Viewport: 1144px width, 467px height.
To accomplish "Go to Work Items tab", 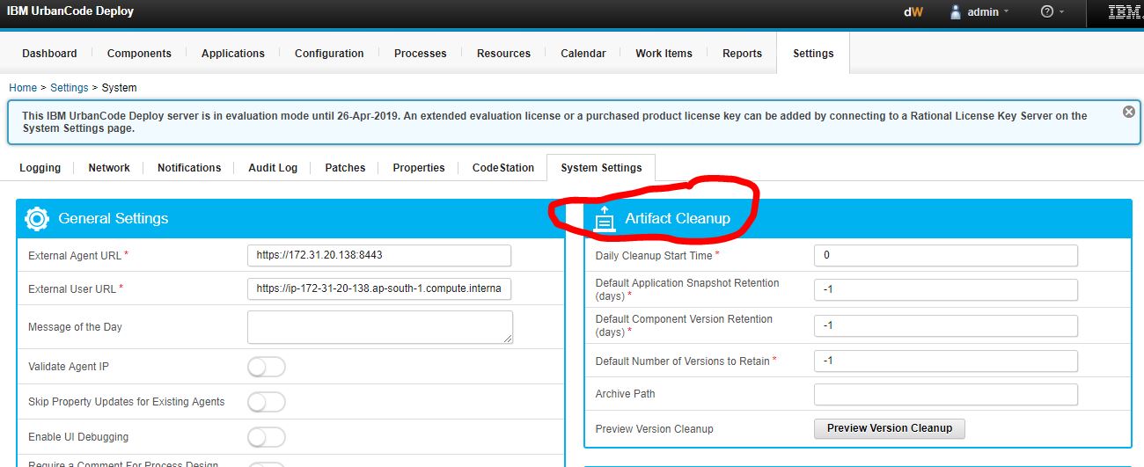I will click(x=664, y=54).
